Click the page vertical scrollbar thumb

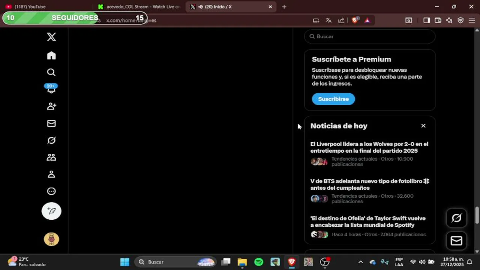pyautogui.click(x=477, y=215)
